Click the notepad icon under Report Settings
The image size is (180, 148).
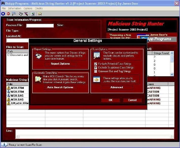38,55
